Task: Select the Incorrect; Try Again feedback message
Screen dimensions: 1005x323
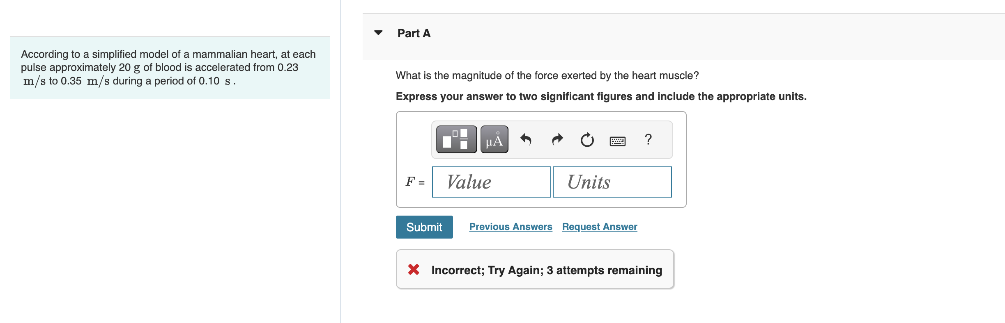Action: tap(546, 270)
